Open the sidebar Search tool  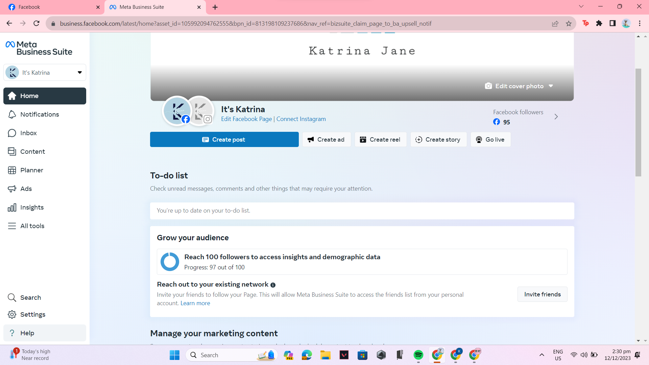coord(45,298)
